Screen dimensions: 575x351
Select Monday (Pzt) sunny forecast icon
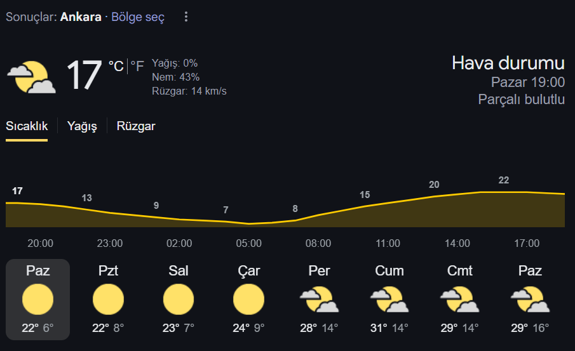click(x=108, y=300)
